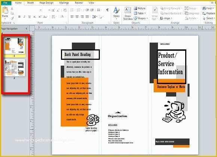This screenshot has height=157, width=217.
Task: Select the Draw Text Box tool
Action: coord(128,13)
